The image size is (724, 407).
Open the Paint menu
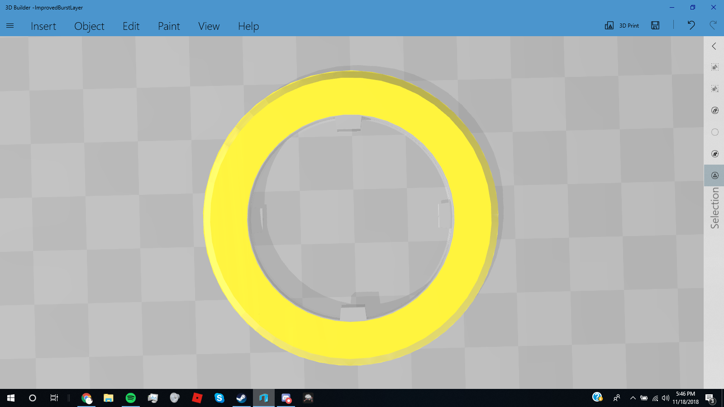tap(169, 26)
